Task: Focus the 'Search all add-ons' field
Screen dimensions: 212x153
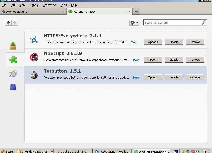Action: pyautogui.click(x=175, y=23)
